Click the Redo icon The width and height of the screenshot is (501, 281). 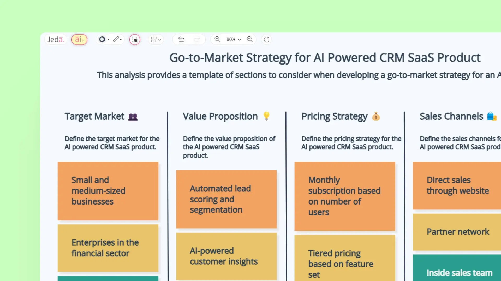pyautogui.click(x=197, y=39)
